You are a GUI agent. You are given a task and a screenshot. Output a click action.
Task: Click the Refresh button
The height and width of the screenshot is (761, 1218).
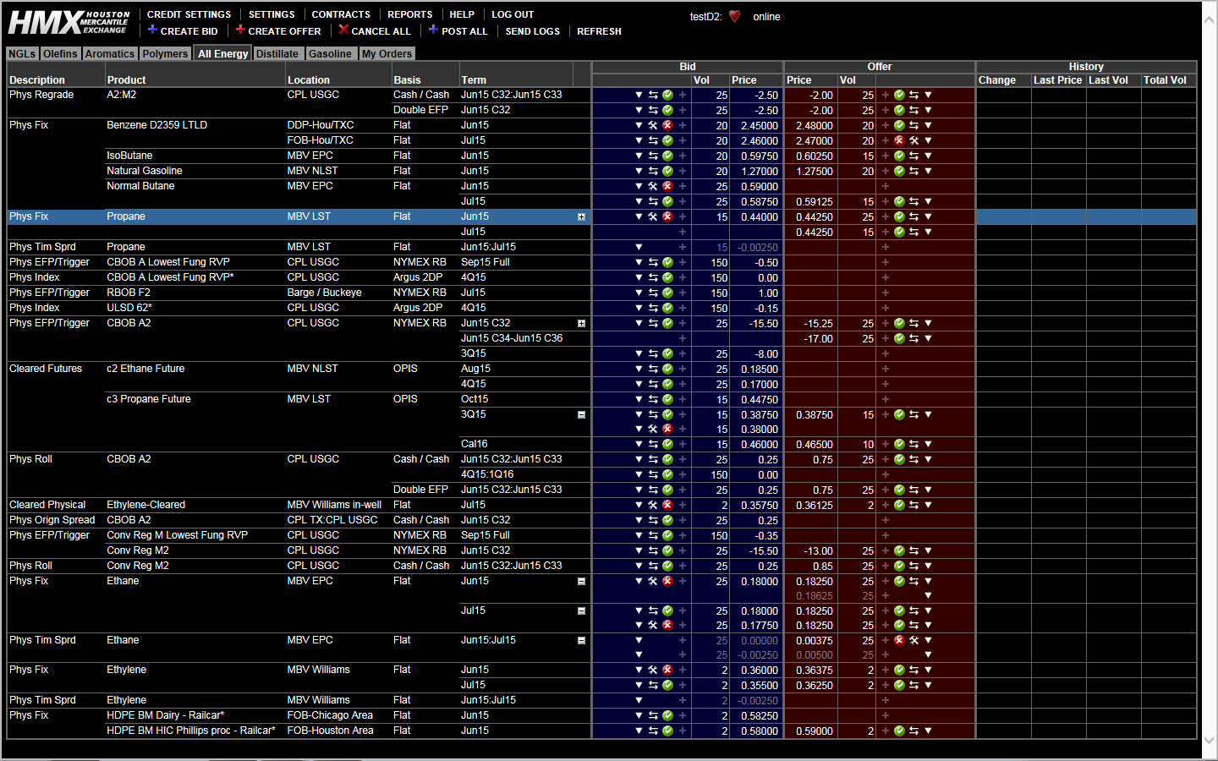[x=599, y=31]
